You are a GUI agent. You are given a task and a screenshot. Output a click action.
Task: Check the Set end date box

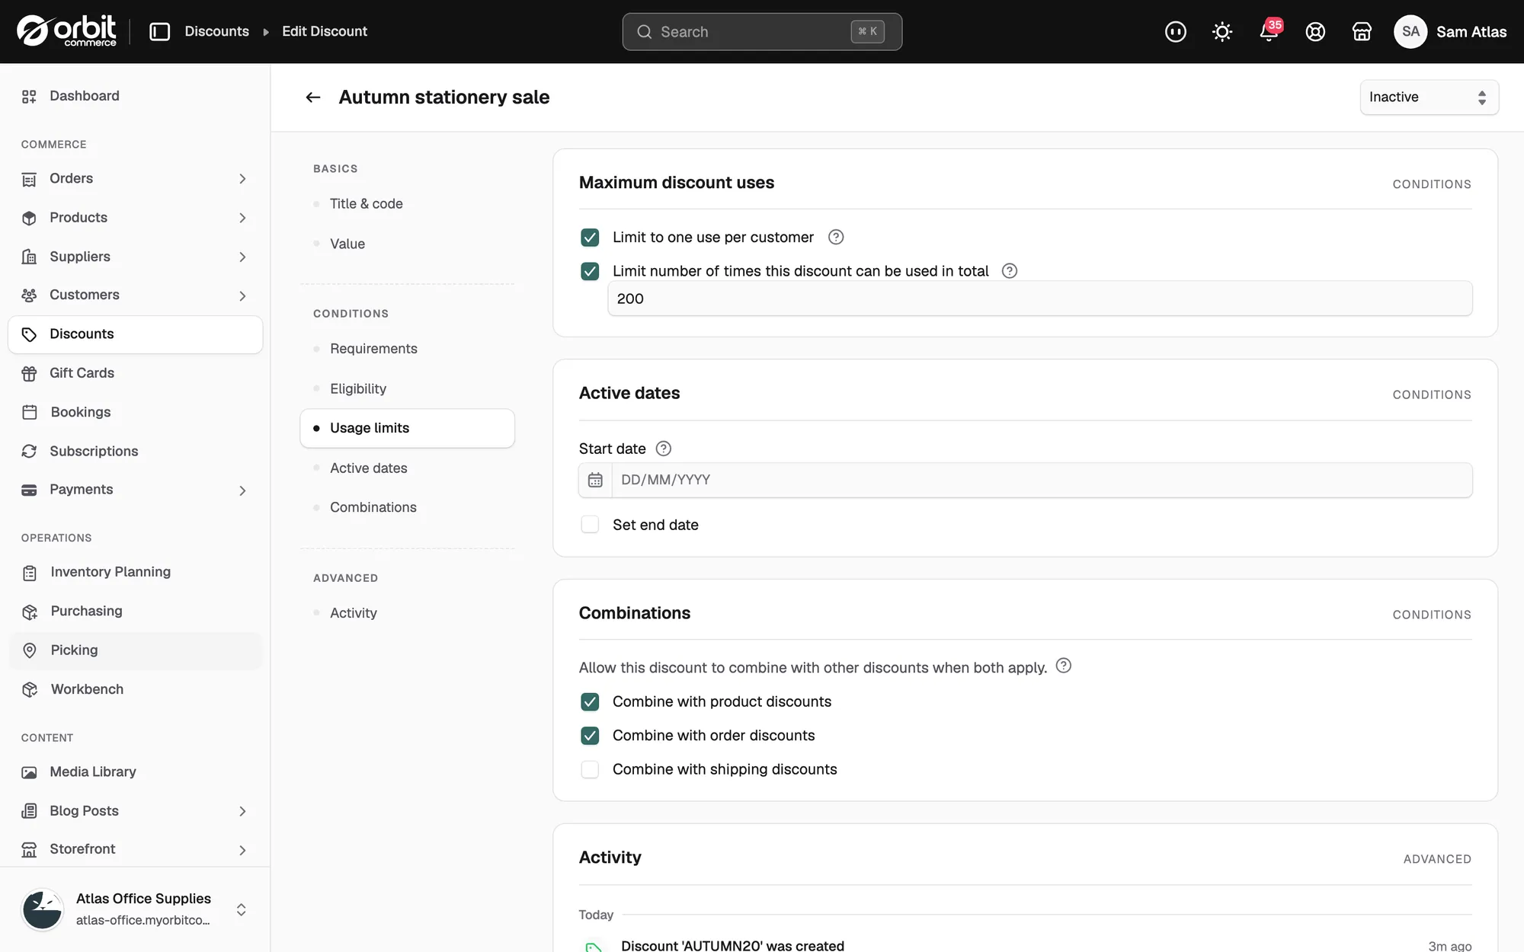[x=590, y=525]
